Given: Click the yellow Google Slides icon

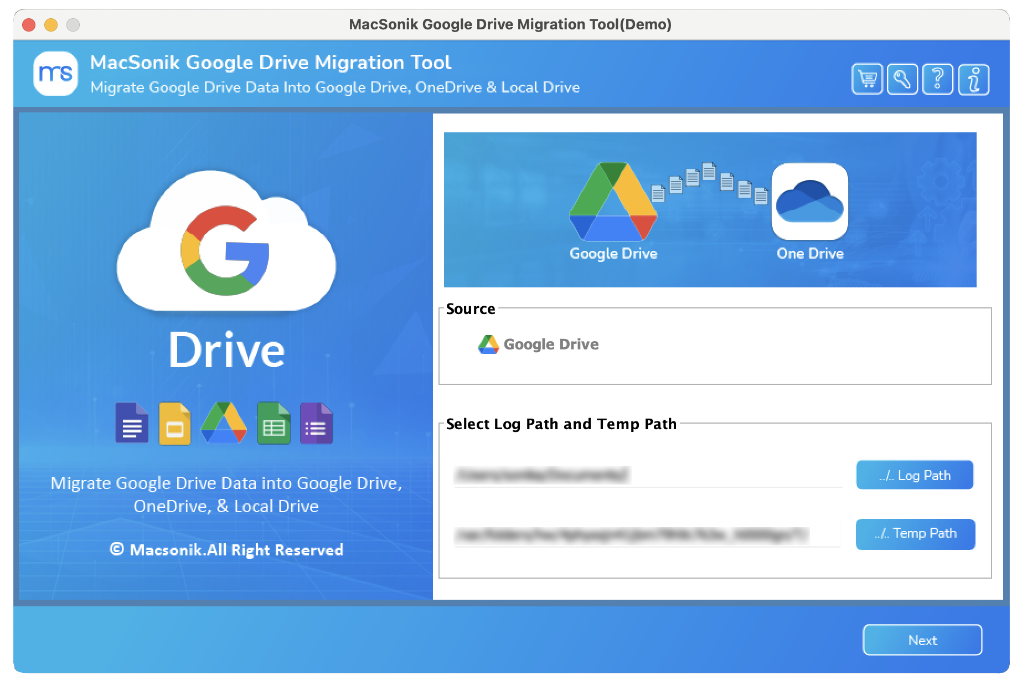Looking at the screenshot, I should [x=175, y=423].
